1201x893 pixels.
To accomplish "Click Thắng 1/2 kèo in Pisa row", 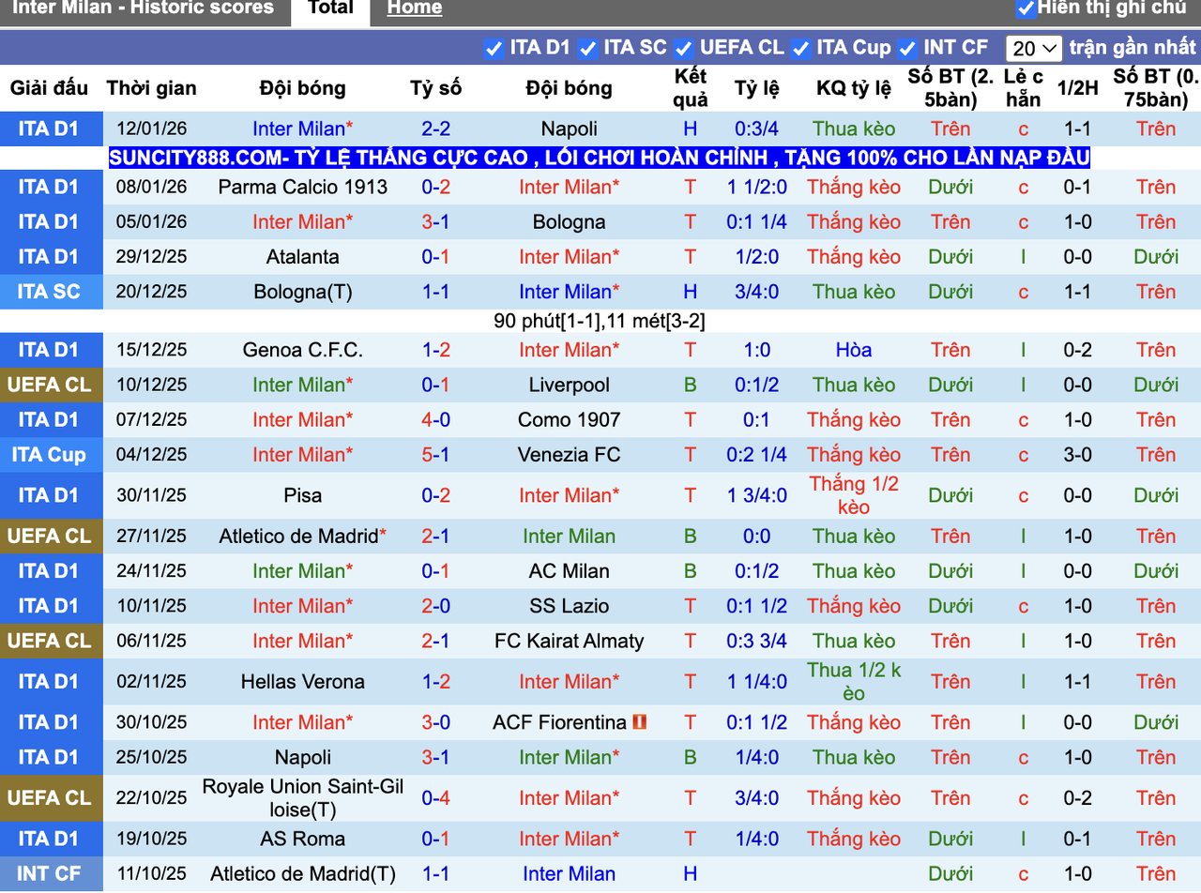I will (854, 495).
